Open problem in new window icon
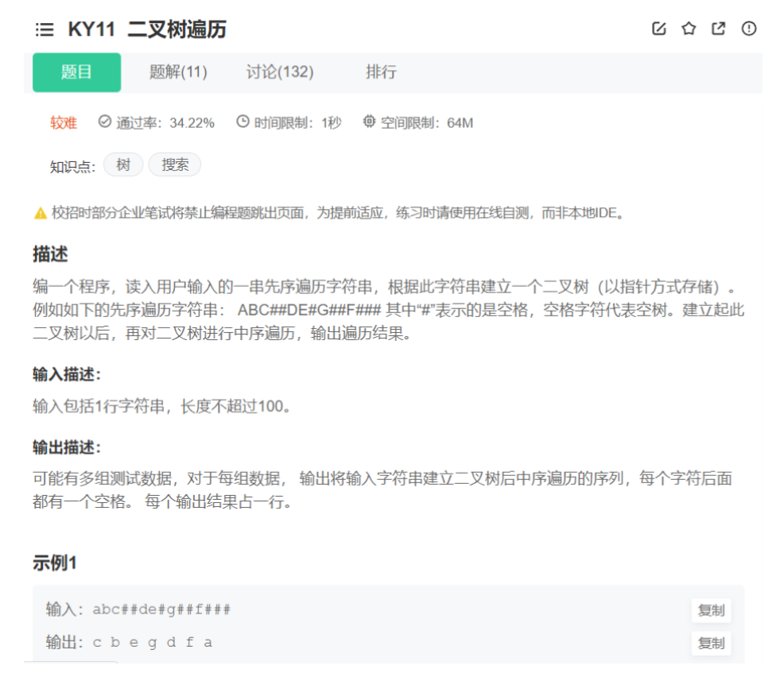This screenshot has height=677, width=780. 718,29
